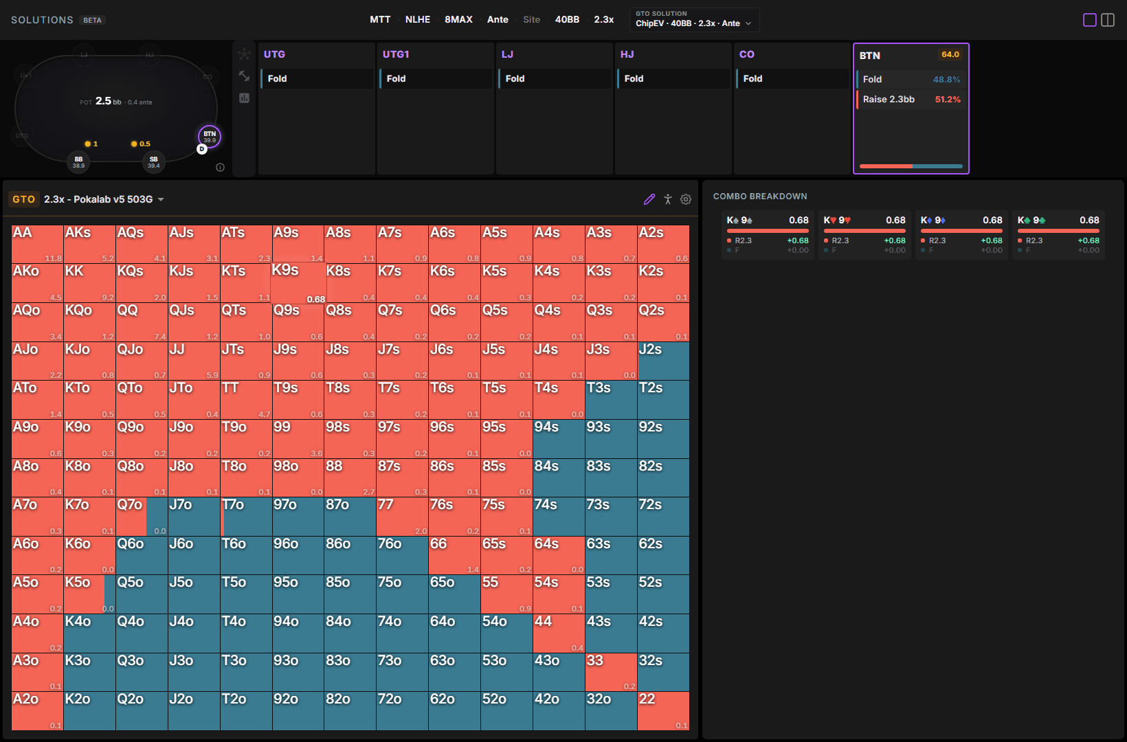This screenshot has height=742, width=1127.
Task: Open the range settings gear icon
Action: coord(686,199)
